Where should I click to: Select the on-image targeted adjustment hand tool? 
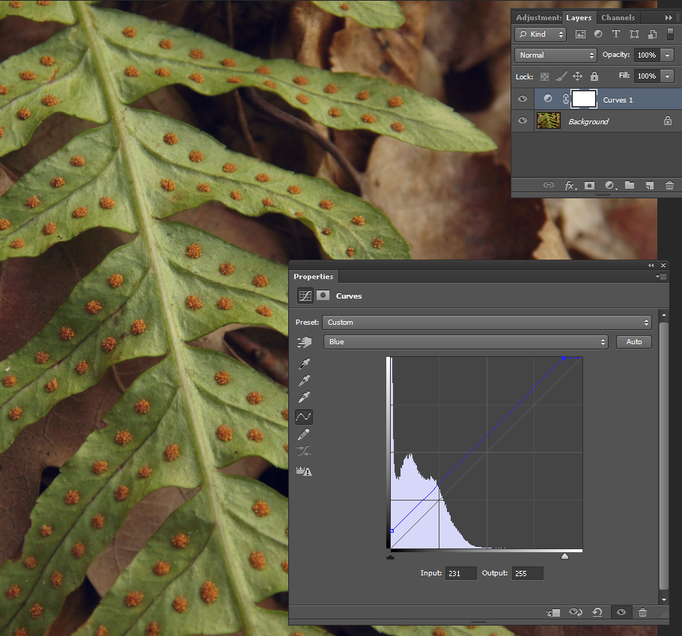304,342
